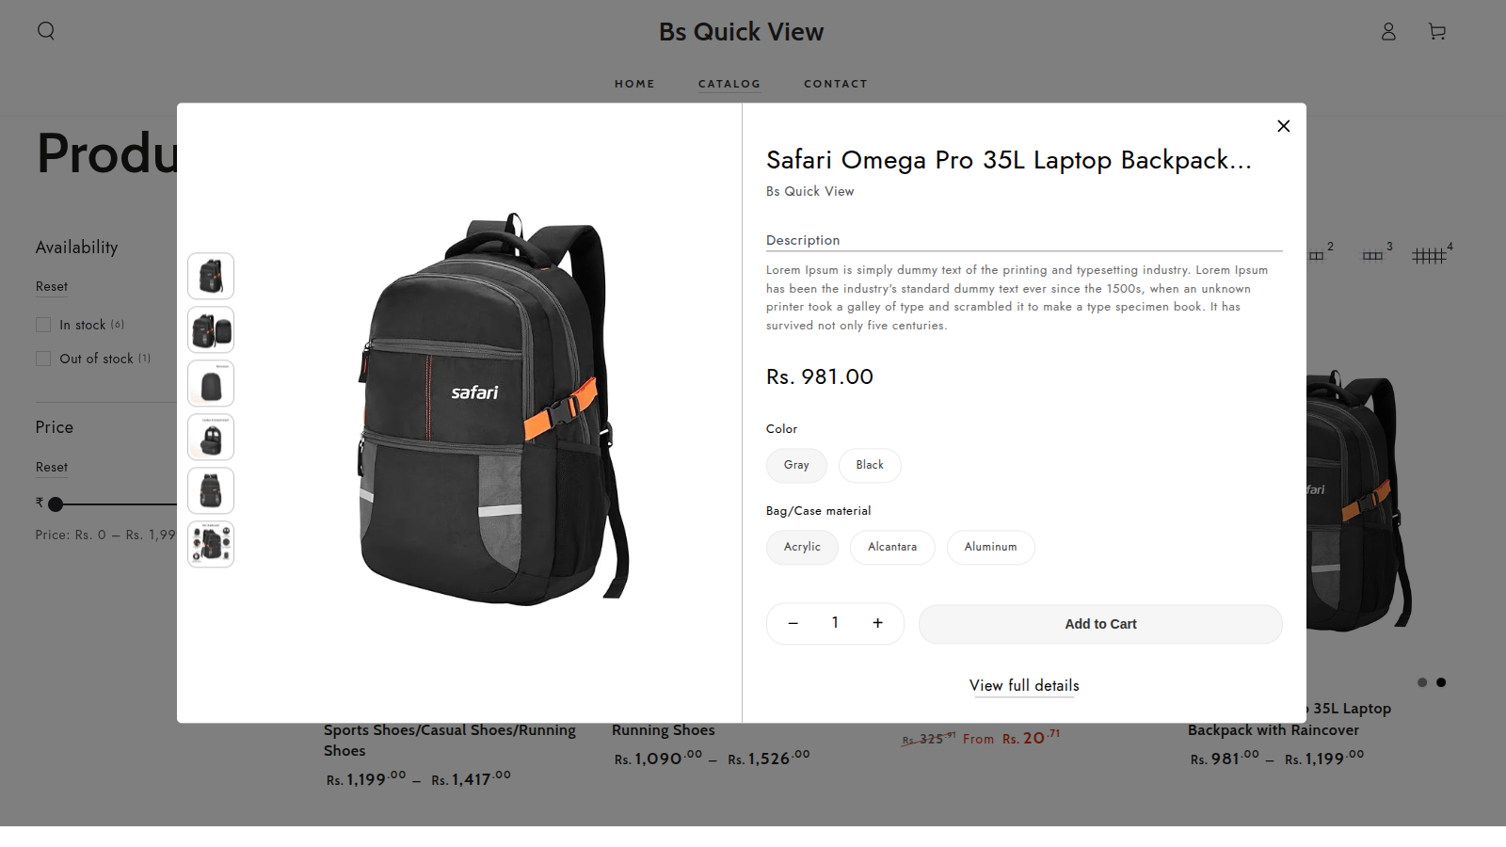Select the first backpack thumbnail image
The height and width of the screenshot is (847, 1506).
tap(211, 276)
